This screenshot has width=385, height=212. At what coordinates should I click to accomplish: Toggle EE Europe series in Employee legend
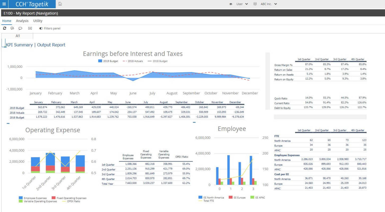click(x=230, y=197)
